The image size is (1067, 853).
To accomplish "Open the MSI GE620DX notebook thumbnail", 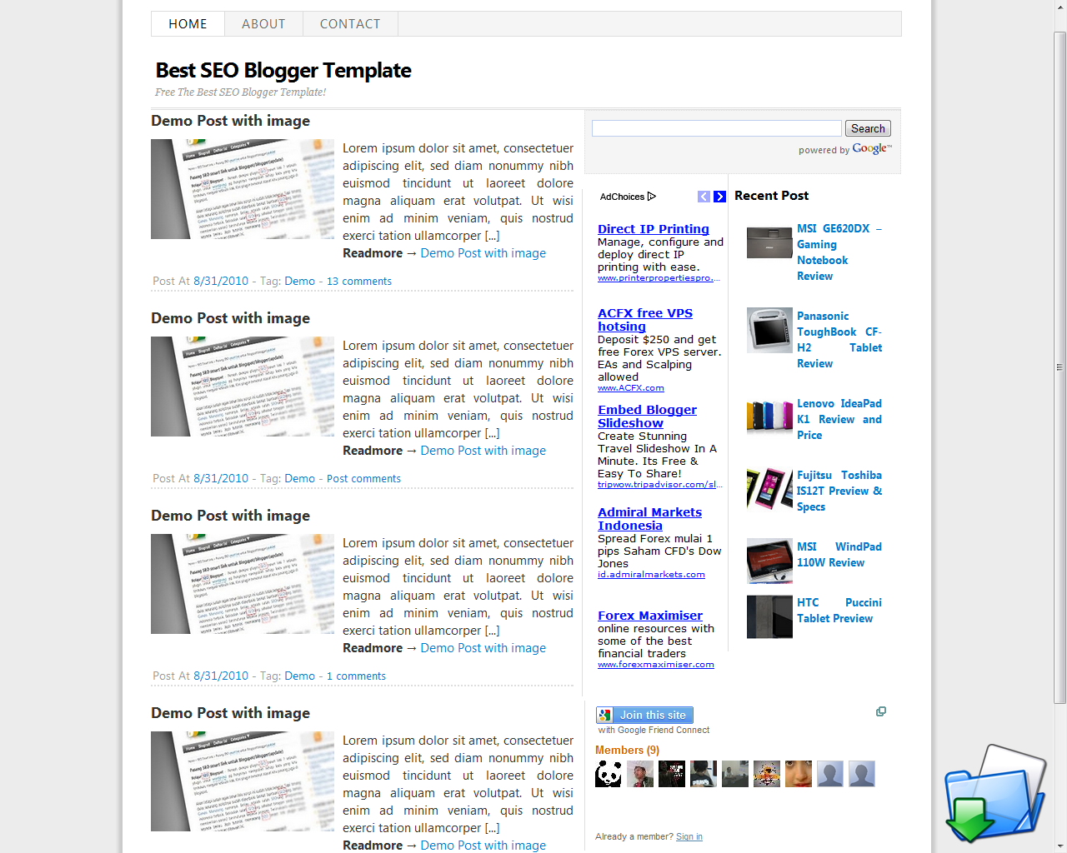I will pos(769,242).
